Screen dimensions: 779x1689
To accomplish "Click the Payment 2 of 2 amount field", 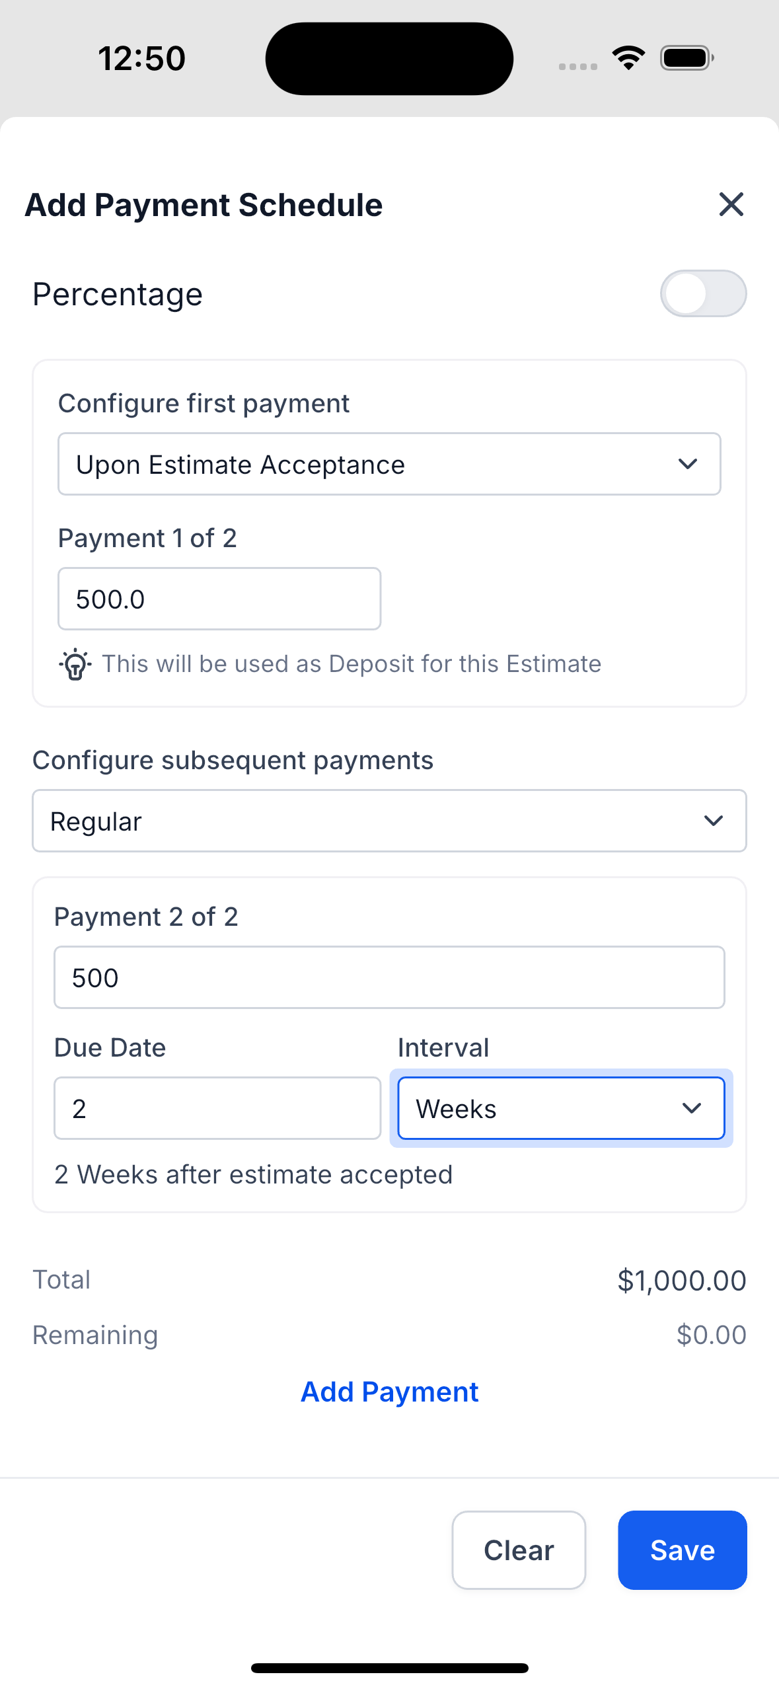I will 389,978.
